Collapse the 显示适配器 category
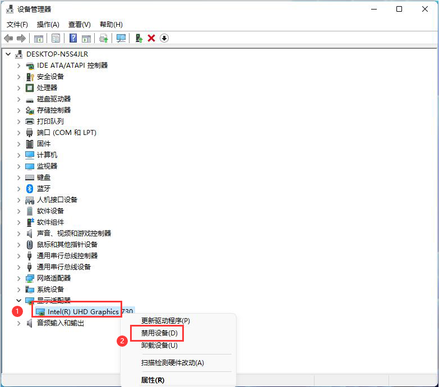Viewport: 439px width, 387px height. pos(19,301)
